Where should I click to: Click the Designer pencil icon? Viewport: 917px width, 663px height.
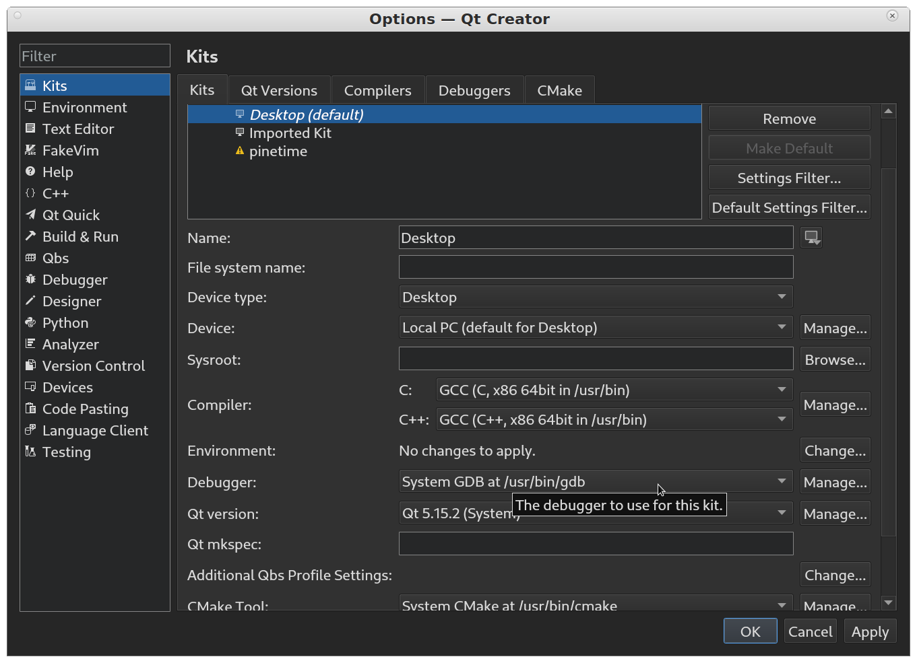[x=30, y=300]
